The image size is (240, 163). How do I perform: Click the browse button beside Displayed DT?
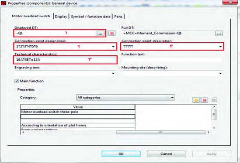click(101, 33)
